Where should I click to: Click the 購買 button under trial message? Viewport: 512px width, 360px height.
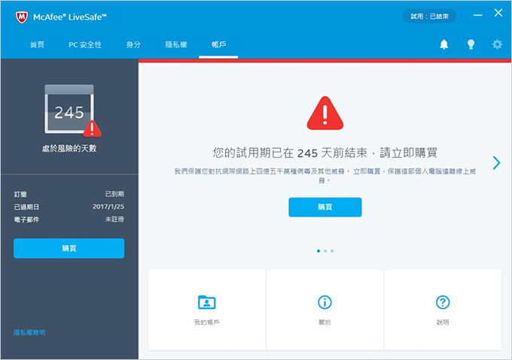point(325,207)
